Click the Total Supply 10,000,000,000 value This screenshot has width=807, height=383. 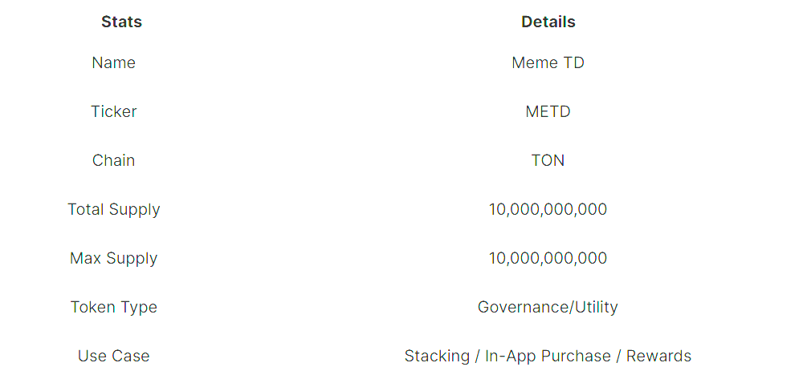[x=548, y=209]
